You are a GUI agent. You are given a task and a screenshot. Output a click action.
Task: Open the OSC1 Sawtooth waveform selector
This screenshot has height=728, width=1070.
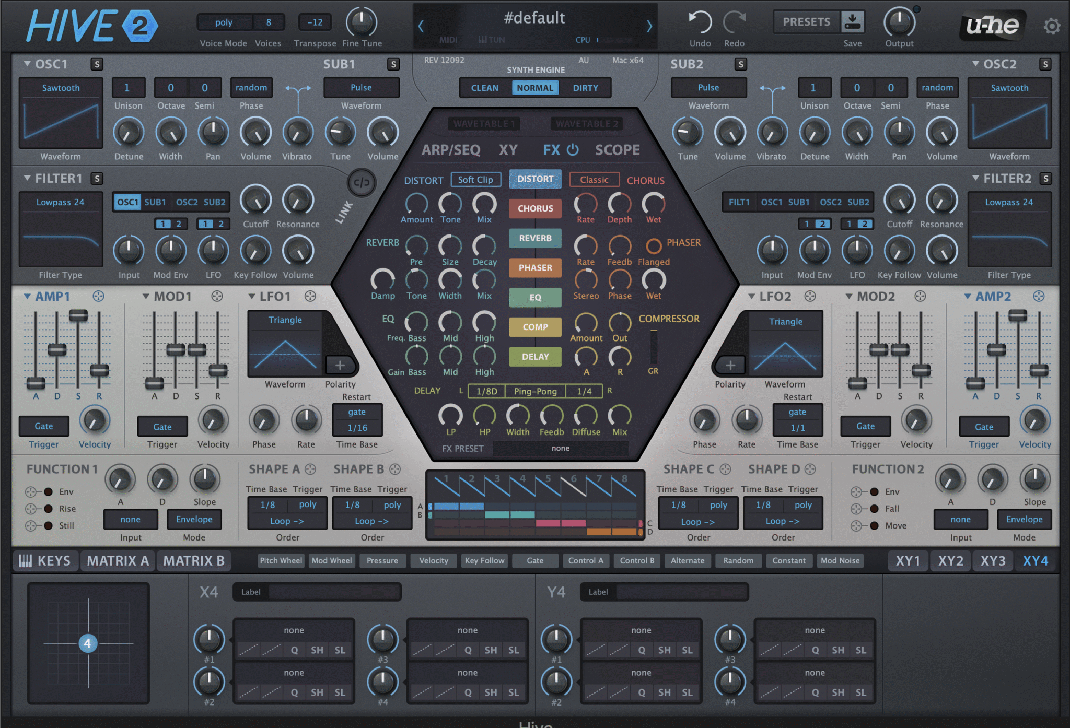pos(60,88)
